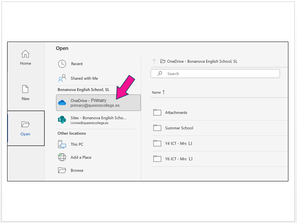This screenshot has height=223, width=297.
Task: Open the Attachments folder
Action: tap(176, 112)
